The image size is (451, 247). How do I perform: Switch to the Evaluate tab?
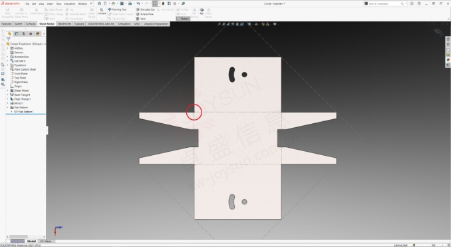79,24
